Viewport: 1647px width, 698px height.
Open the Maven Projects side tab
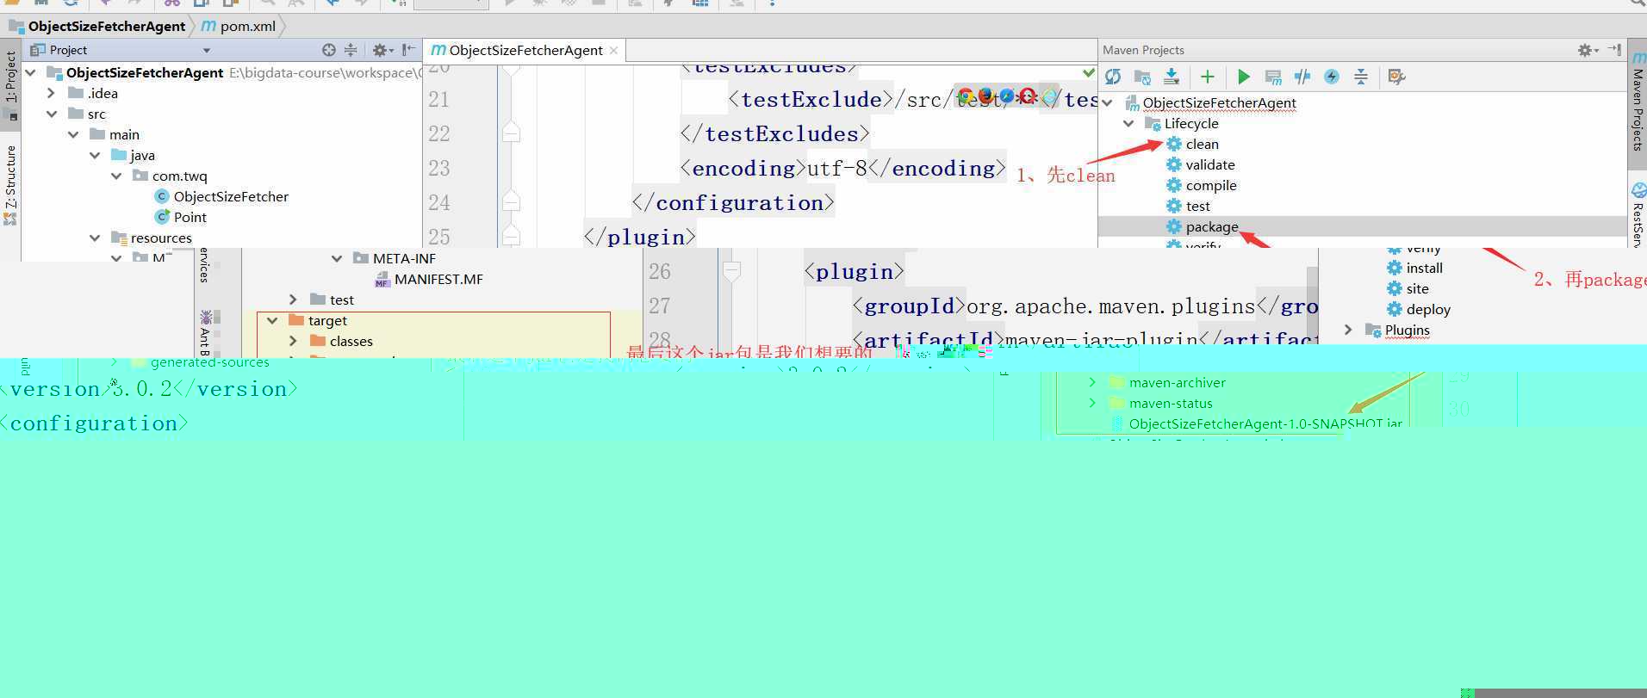tap(1638, 103)
